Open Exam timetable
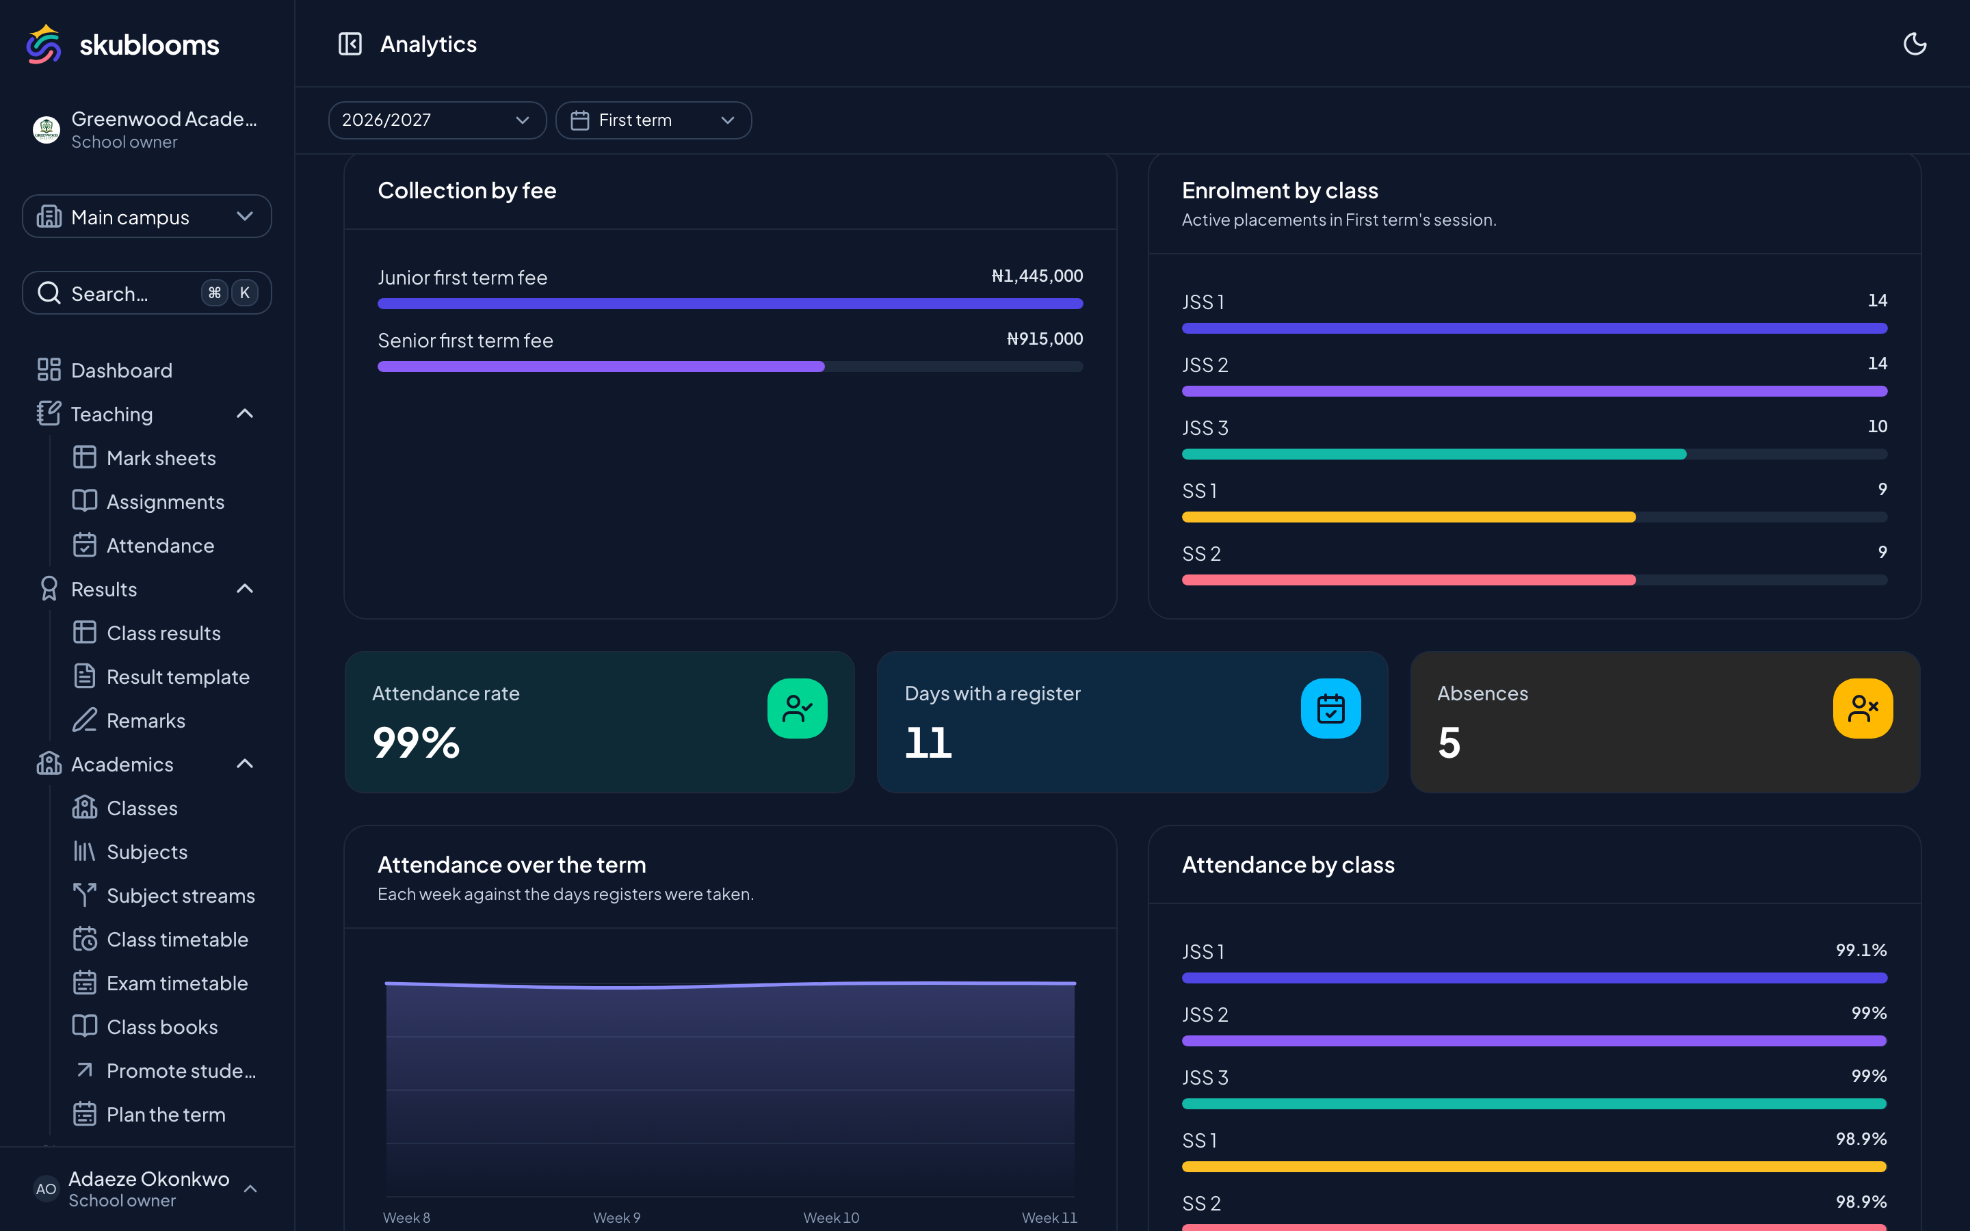The width and height of the screenshot is (1970, 1231). pyautogui.click(x=176, y=983)
